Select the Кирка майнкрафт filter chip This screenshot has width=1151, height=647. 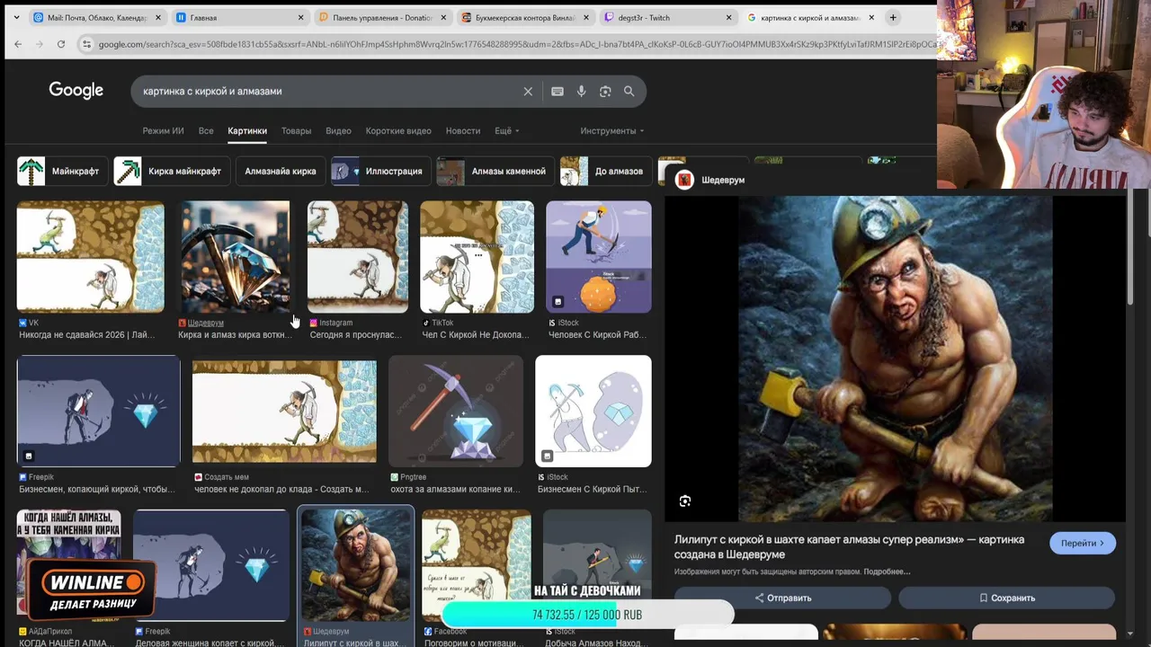click(172, 171)
